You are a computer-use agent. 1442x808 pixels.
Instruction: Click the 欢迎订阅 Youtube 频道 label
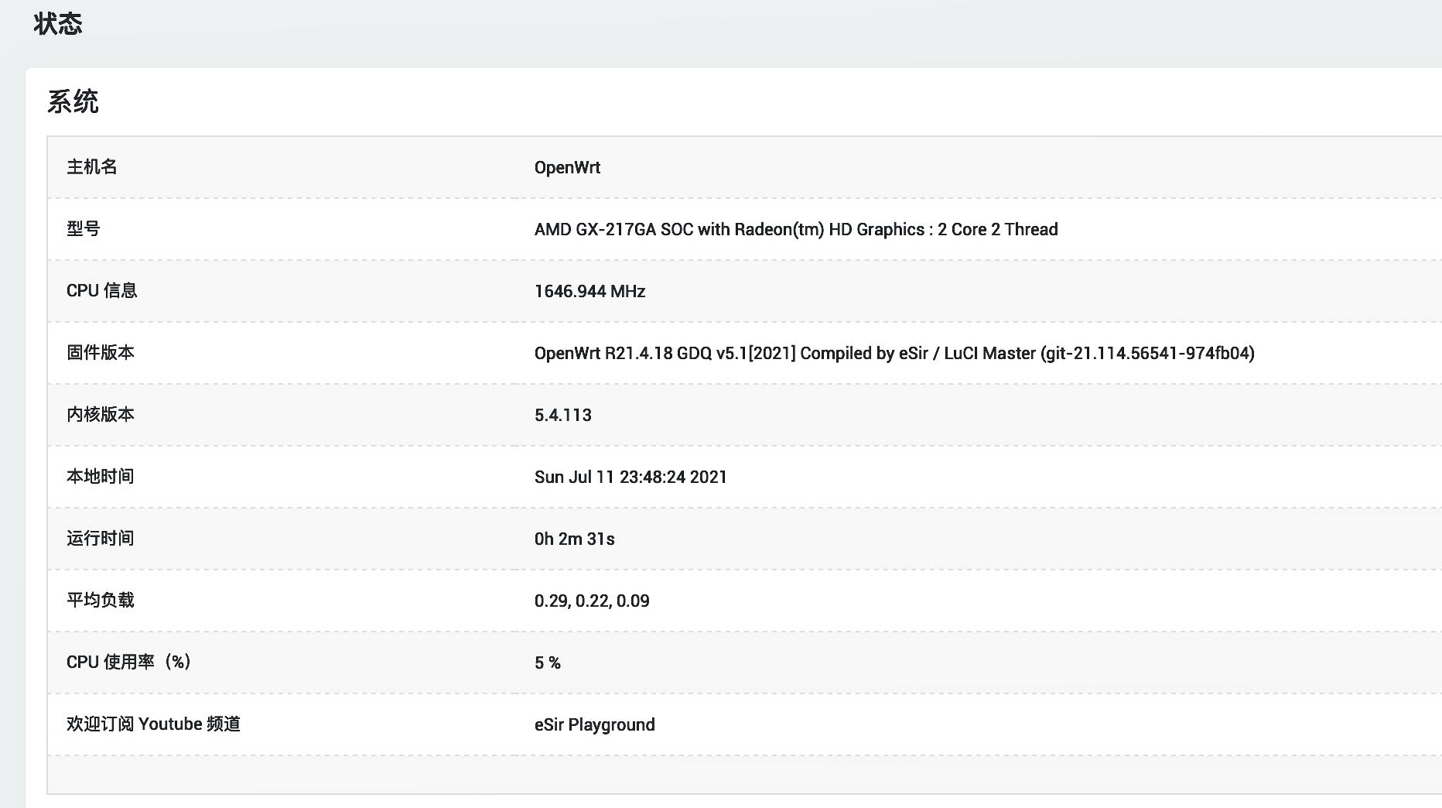(153, 724)
